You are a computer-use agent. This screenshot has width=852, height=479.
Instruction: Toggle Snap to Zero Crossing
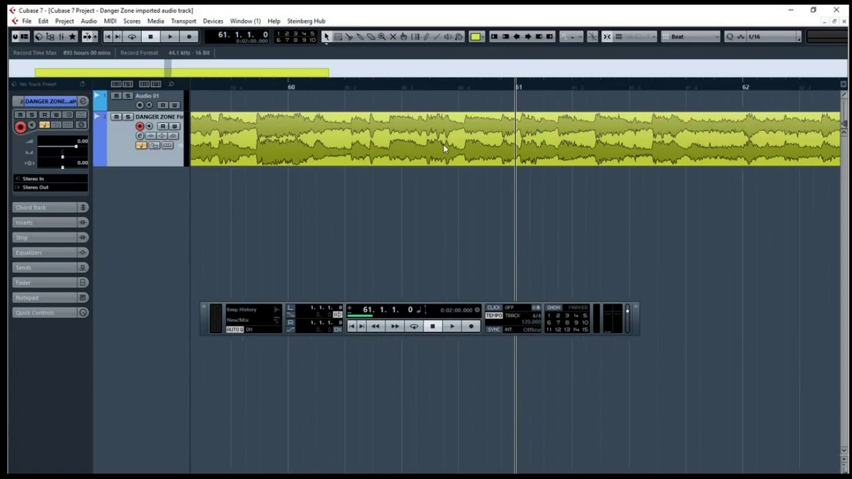(592, 37)
